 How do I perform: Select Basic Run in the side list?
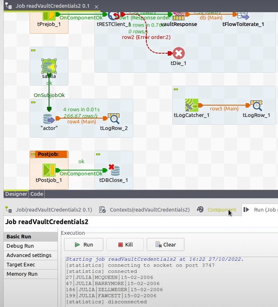(x=31, y=236)
